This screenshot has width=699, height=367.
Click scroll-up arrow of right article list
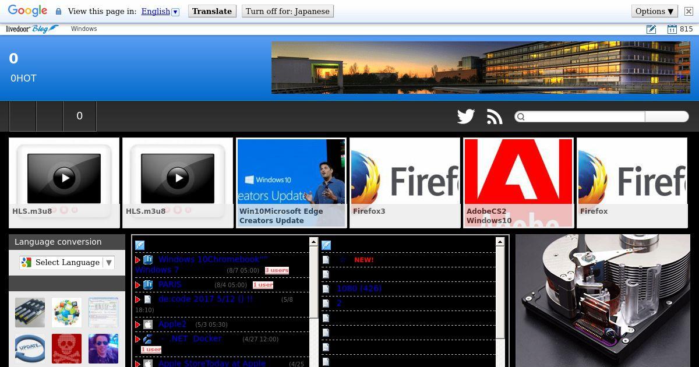tap(500, 241)
